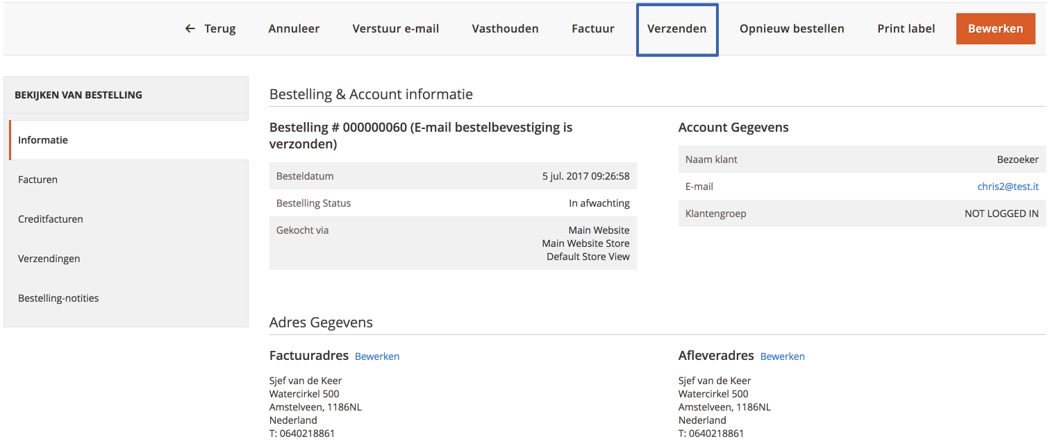
Task: Click Bewerken next to Afleveradres
Action: pos(782,356)
